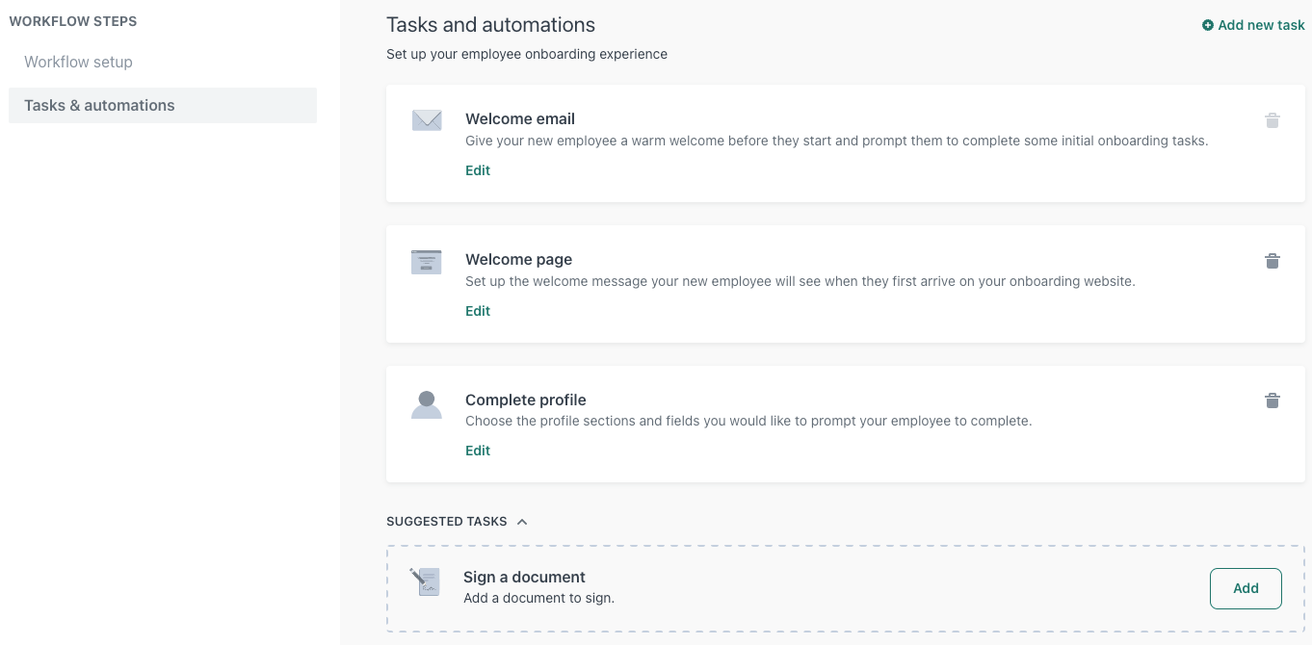
Task: Click Add new task link
Action: (1253, 25)
